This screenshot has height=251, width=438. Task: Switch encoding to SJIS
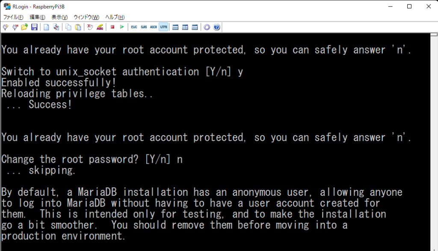coord(144,27)
